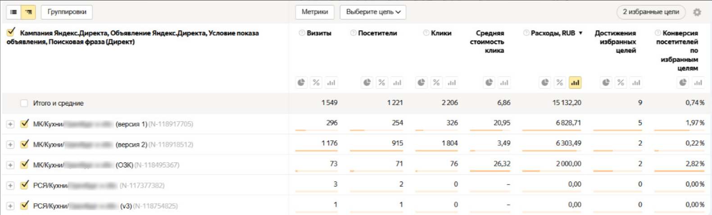Screen dimensions: 712x215
Task: Uncheck the МК/Кухни (версия 1) row checkbox
Action: pyautogui.click(x=24, y=124)
